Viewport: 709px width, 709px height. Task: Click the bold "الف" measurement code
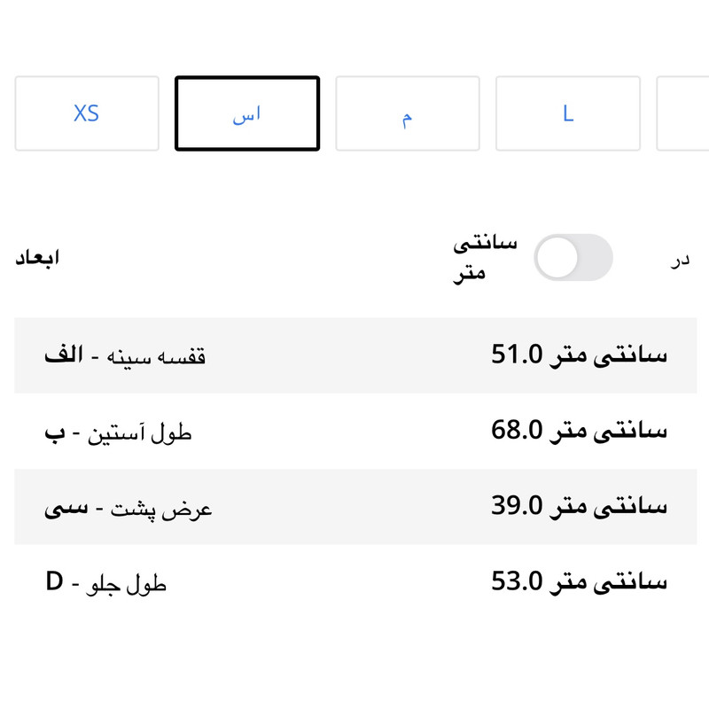pos(64,355)
